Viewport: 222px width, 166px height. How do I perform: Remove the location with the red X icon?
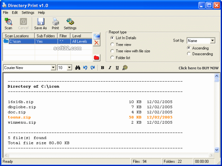96,43
